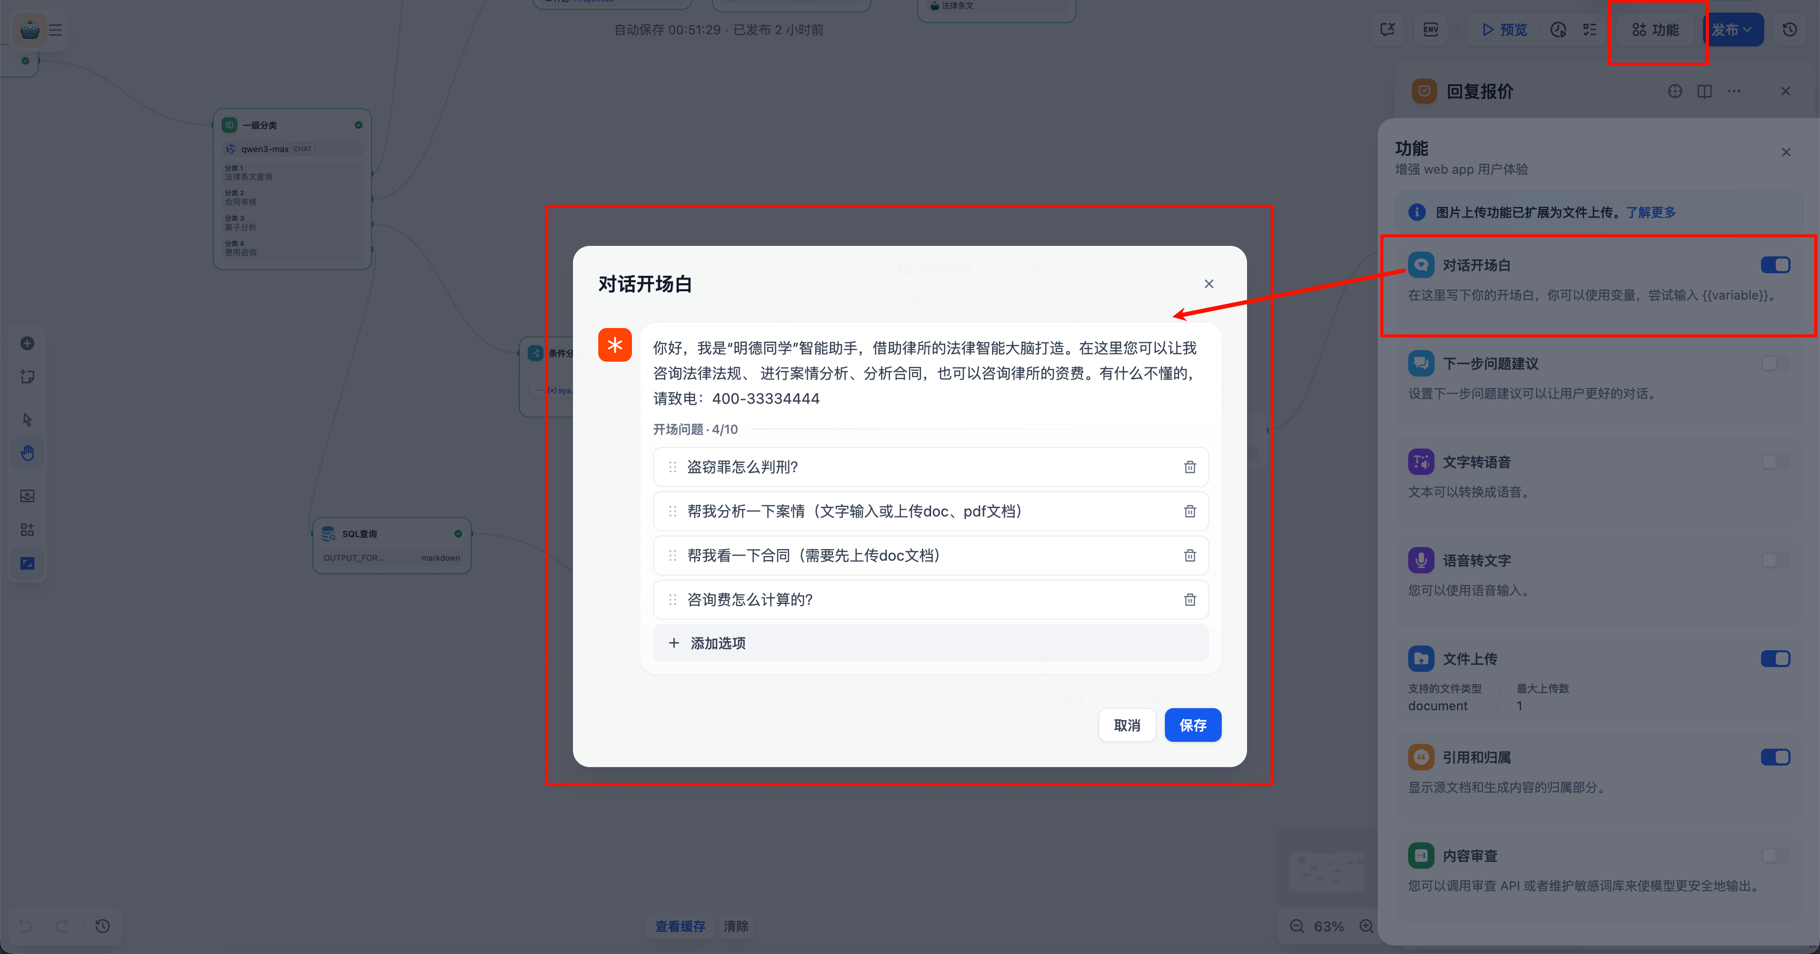Open the ENV environment variables icon
The width and height of the screenshot is (1820, 954).
(x=1431, y=29)
